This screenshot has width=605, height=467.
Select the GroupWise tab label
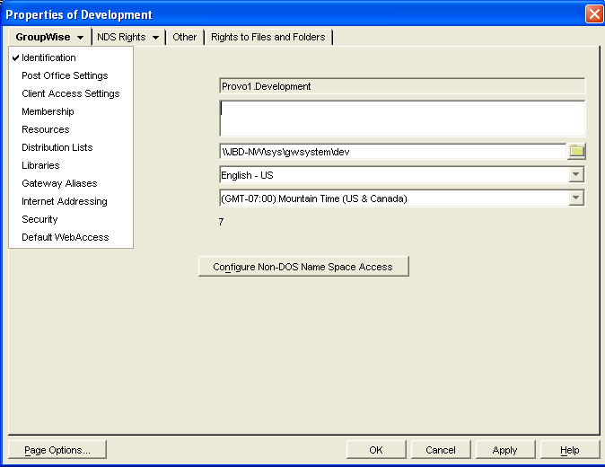[43, 37]
